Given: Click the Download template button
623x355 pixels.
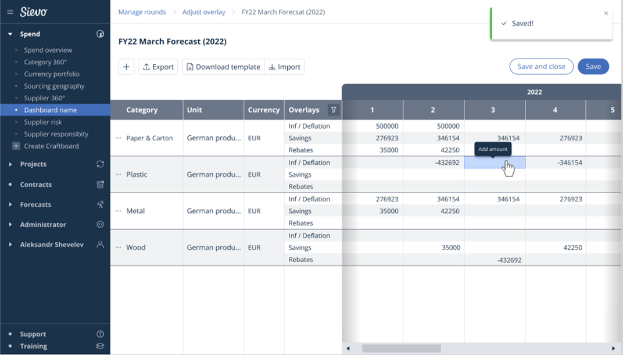Looking at the screenshot, I should [x=223, y=67].
